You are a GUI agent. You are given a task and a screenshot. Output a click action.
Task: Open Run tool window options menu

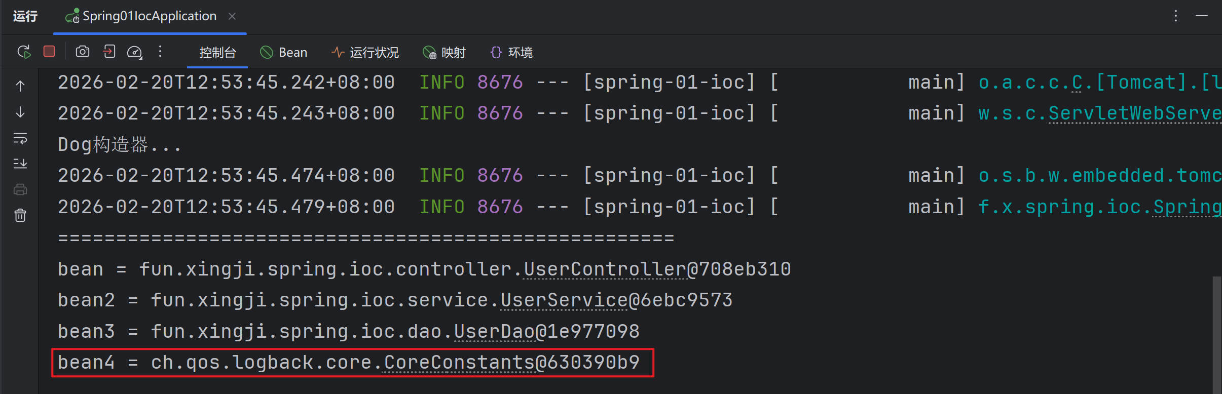[1175, 16]
